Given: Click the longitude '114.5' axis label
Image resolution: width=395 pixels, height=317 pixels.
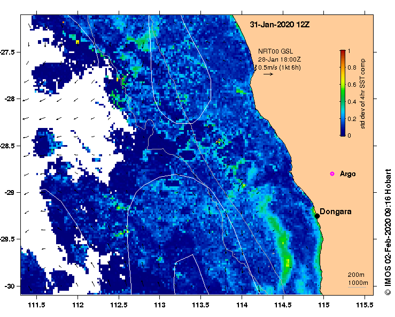Looking at the screenshot, I should coord(283,305).
